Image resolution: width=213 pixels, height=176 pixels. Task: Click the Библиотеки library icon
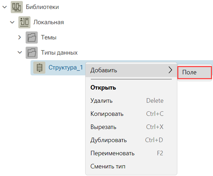coord(17,7)
